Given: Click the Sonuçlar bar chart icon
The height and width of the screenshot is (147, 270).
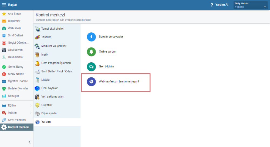Looking at the screenshot, I should tap(4, 96).
